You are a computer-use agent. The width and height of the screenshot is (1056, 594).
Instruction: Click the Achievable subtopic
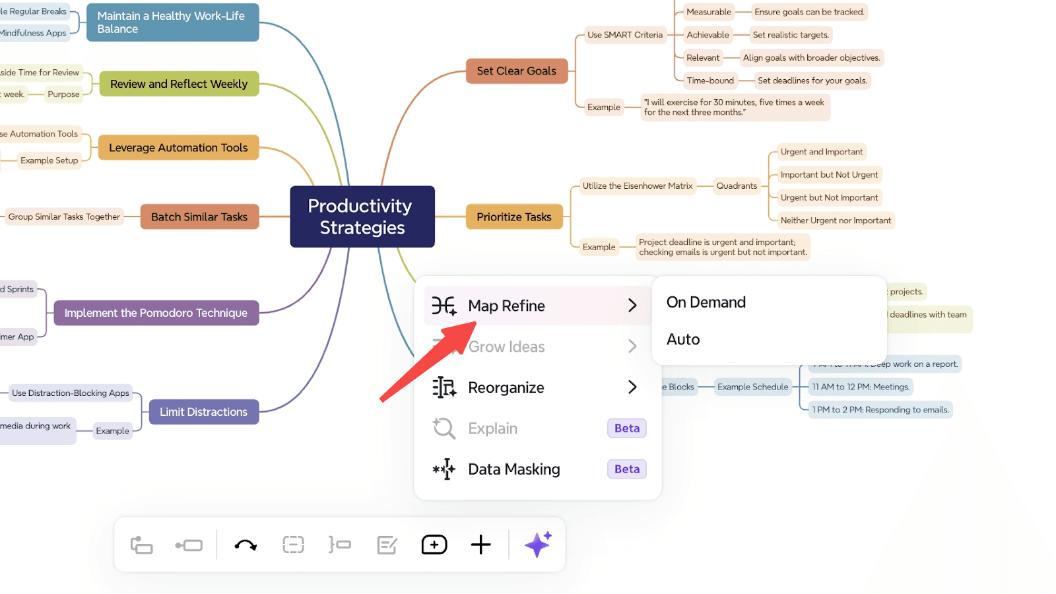[708, 35]
